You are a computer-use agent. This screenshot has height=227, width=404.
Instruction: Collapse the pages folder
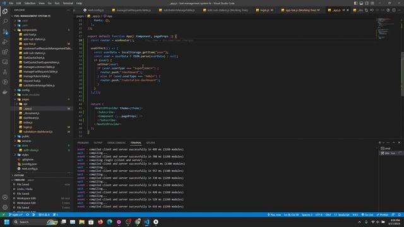42,100
